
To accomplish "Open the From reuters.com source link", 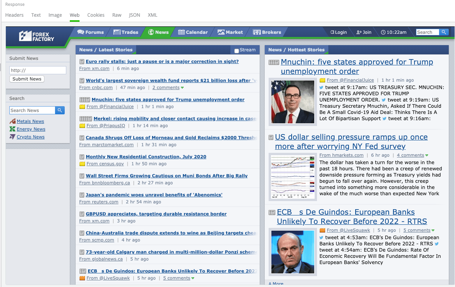I will 99,202.
